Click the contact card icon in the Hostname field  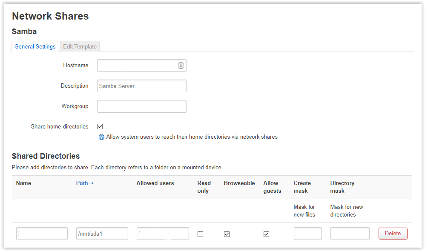(181, 66)
